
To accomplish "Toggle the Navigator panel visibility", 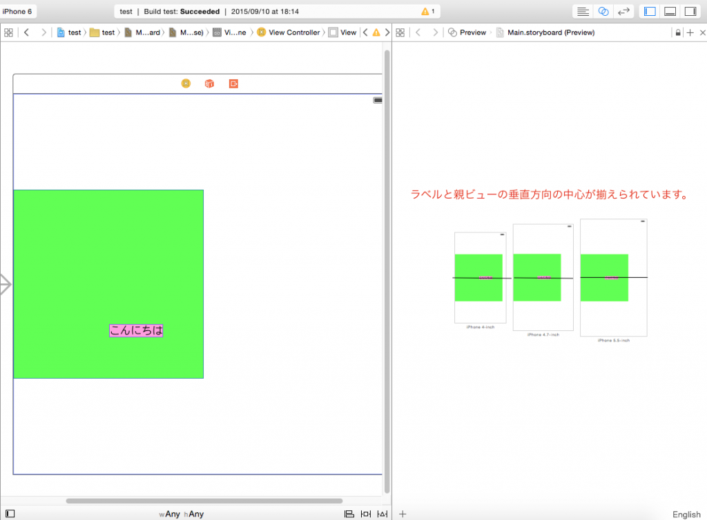I will 650,12.
